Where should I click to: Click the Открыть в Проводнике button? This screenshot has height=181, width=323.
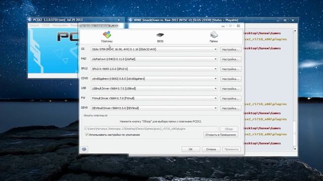tap(221, 135)
